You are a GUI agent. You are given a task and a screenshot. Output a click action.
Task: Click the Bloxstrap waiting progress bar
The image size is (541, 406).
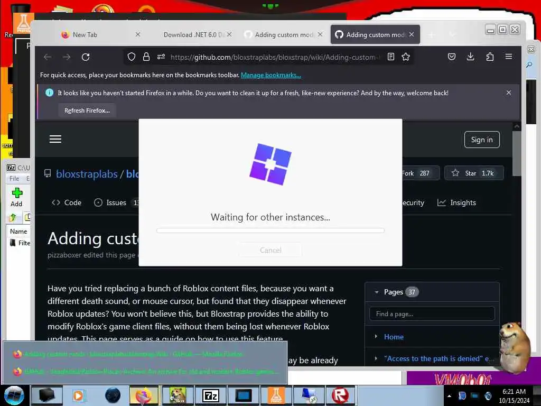point(270,230)
